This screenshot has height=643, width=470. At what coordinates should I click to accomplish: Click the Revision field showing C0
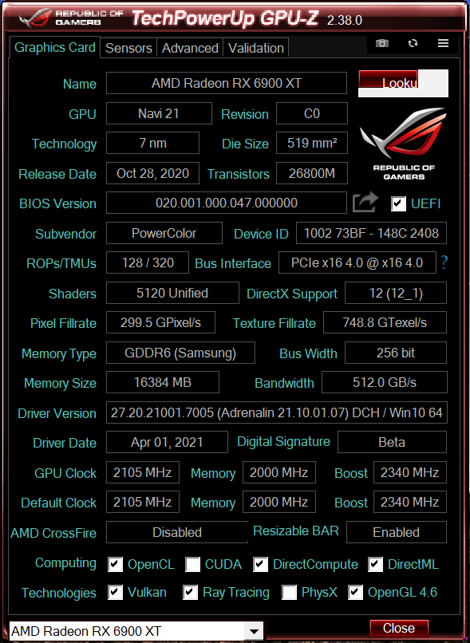pyautogui.click(x=312, y=113)
